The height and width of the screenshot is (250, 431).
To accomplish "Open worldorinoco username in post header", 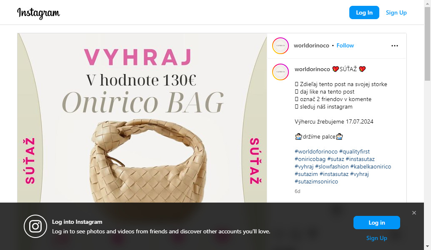I will pyautogui.click(x=311, y=46).
